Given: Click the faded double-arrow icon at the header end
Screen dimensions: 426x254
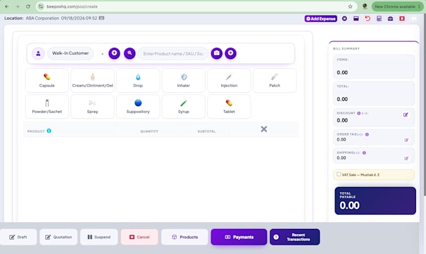Looking at the screenshot, I should click(413, 18).
